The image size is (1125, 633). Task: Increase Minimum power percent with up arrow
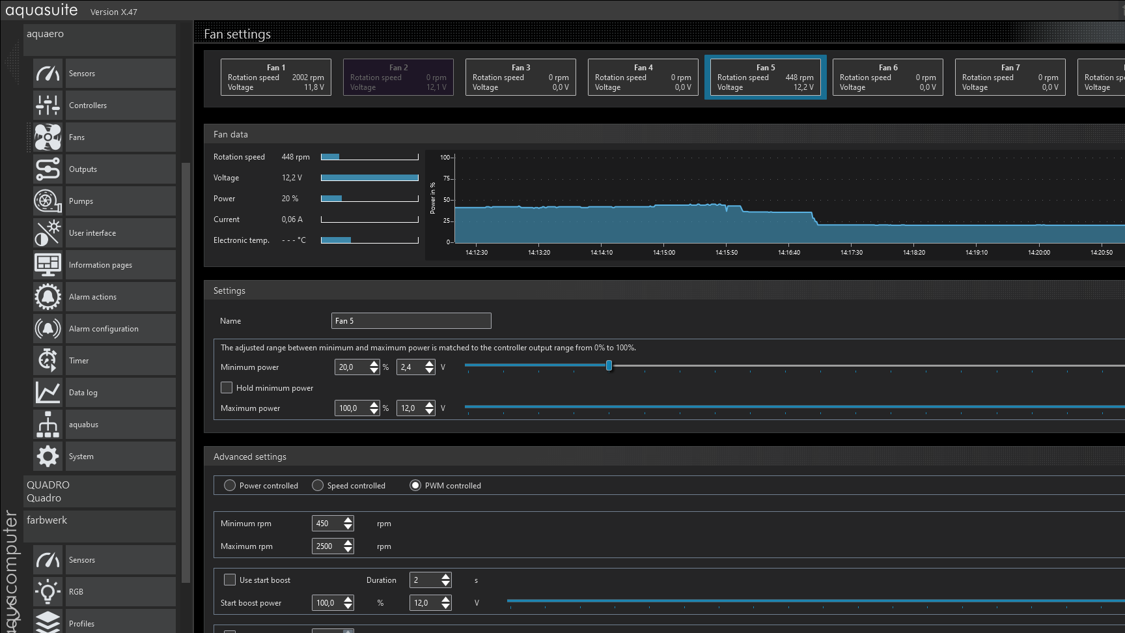[x=374, y=363]
